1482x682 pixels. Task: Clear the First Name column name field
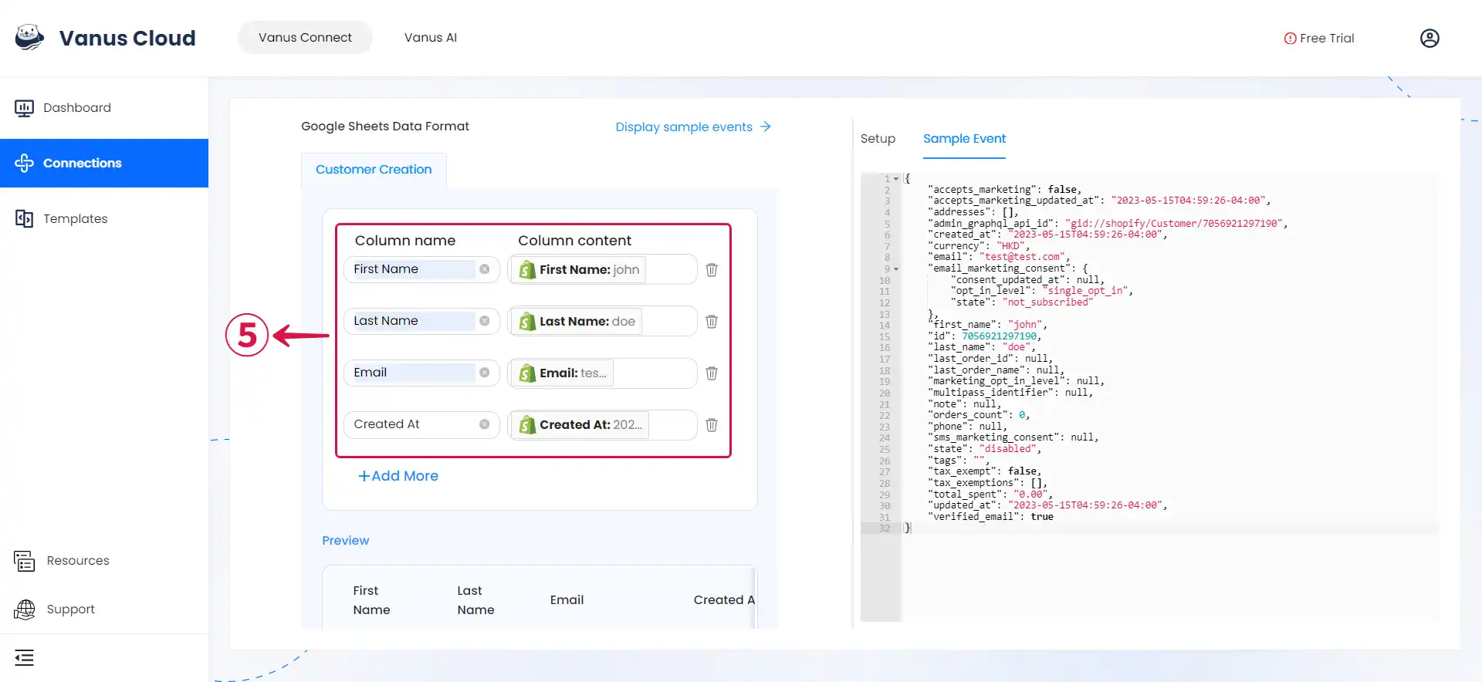click(x=484, y=269)
